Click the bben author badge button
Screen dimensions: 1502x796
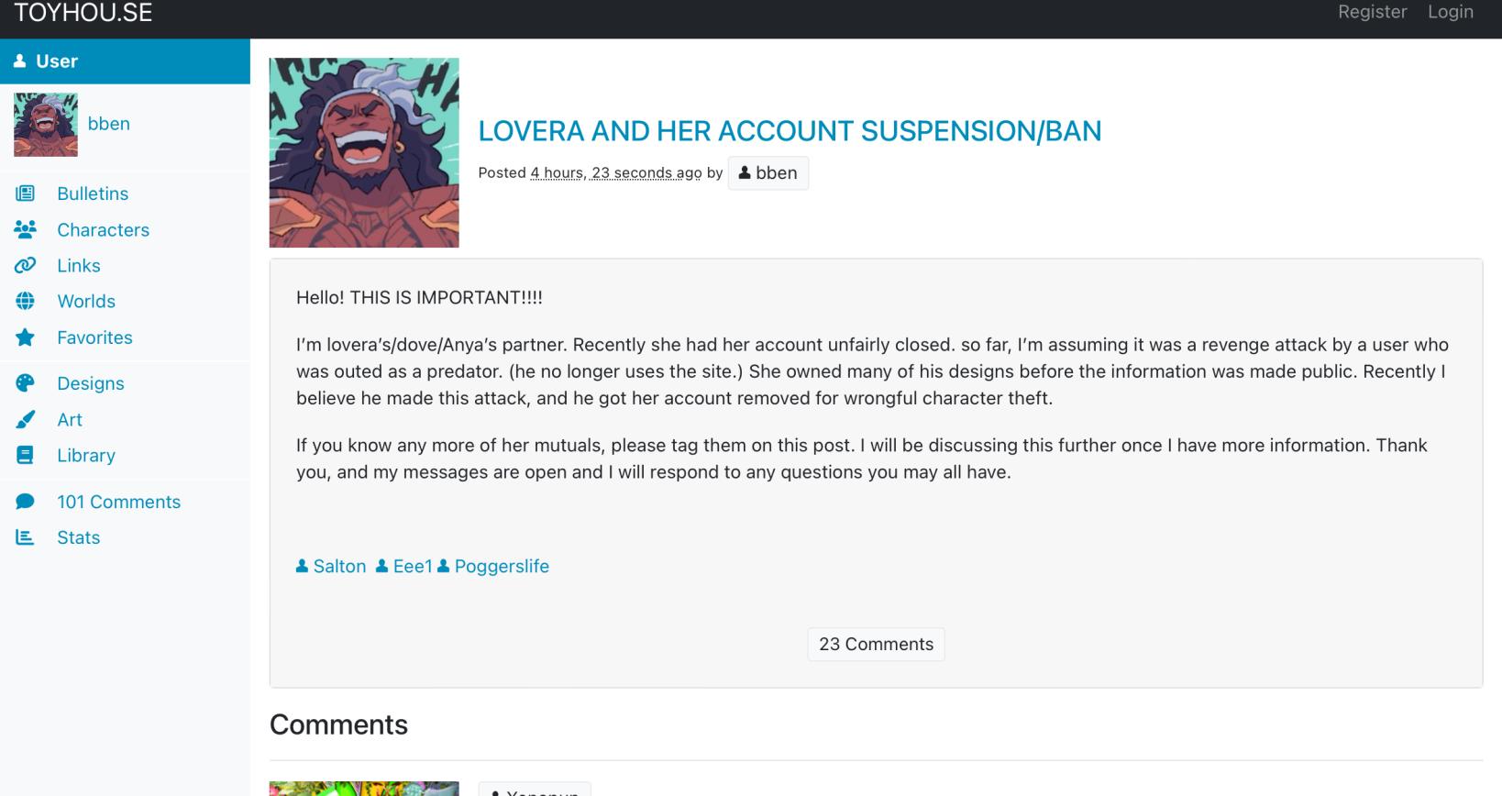pos(768,172)
